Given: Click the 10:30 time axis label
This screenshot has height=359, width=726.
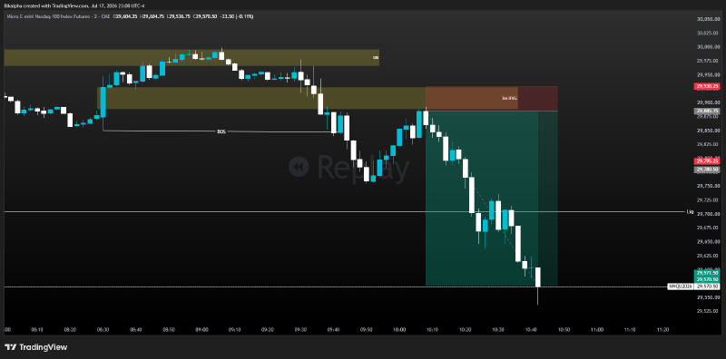Looking at the screenshot, I should coord(497,330).
